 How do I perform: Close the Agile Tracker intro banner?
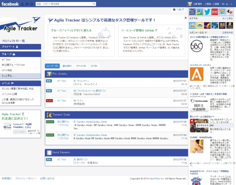[x=186, y=18]
